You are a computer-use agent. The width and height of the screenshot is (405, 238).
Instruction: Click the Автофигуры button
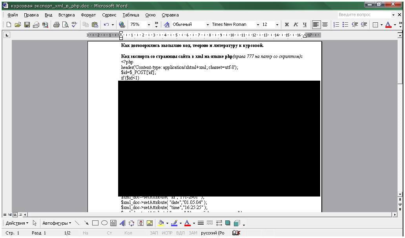[x=57, y=224]
